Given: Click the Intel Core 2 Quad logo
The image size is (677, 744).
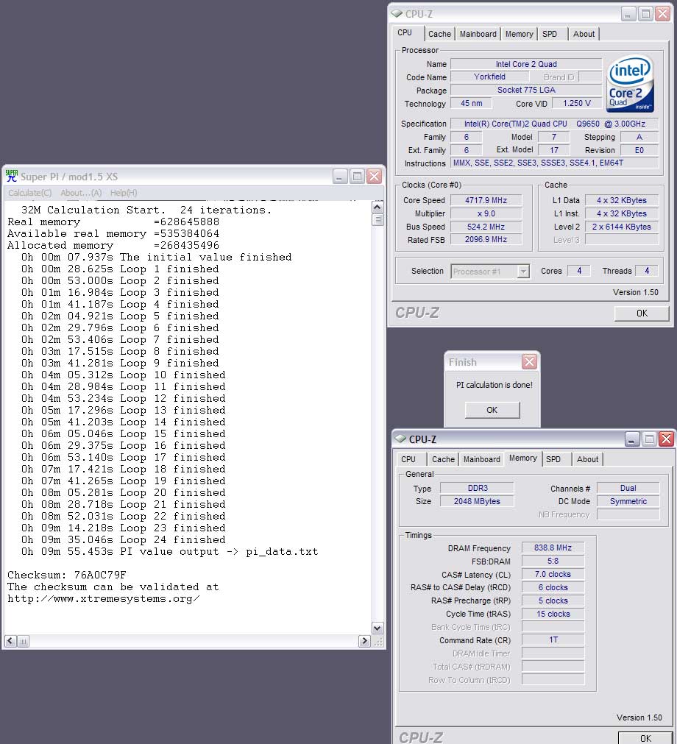Looking at the screenshot, I should (631, 85).
